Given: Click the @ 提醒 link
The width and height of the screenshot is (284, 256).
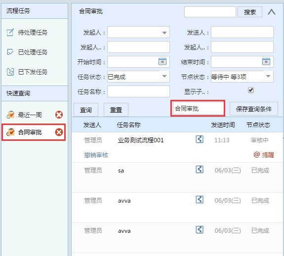Looking at the screenshot, I should pyautogui.click(x=264, y=155).
